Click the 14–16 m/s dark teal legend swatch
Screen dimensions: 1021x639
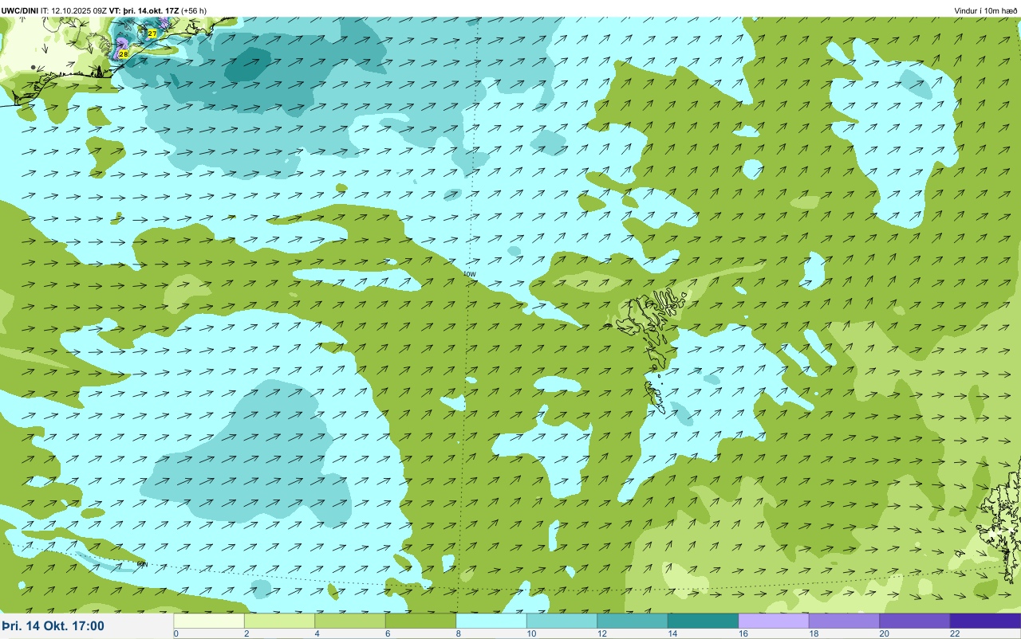(x=703, y=621)
